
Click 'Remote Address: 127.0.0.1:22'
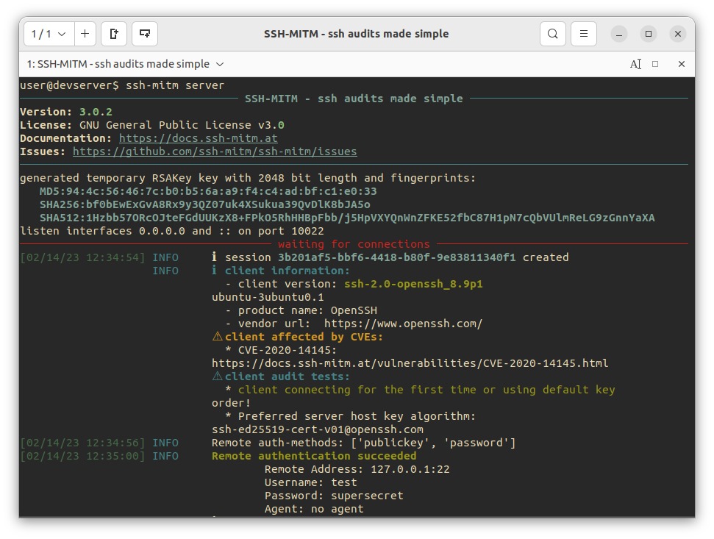[x=357, y=469]
